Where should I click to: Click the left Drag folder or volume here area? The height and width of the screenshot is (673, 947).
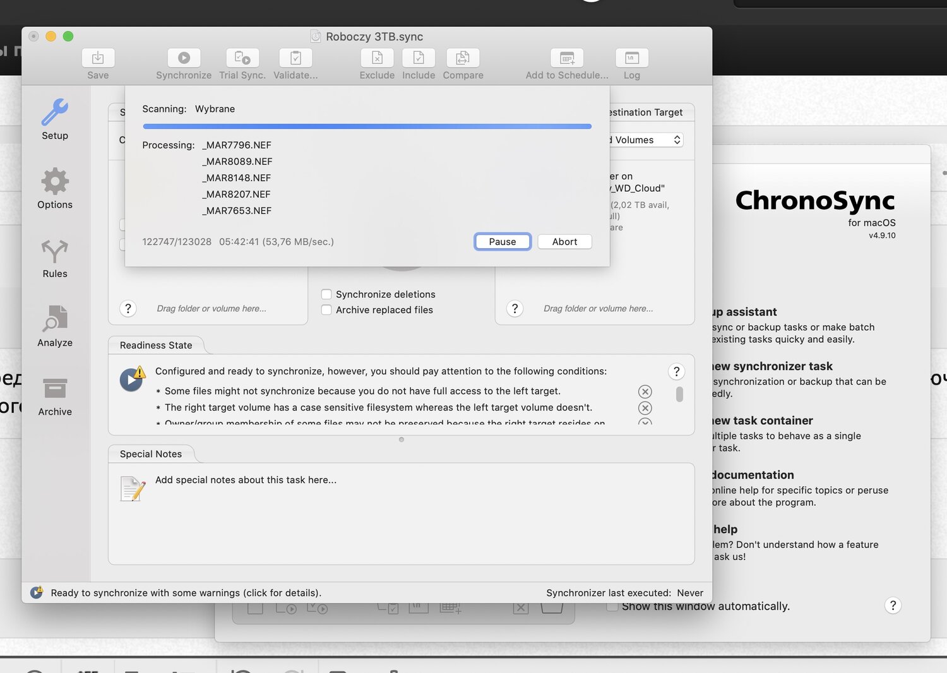pyautogui.click(x=211, y=309)
